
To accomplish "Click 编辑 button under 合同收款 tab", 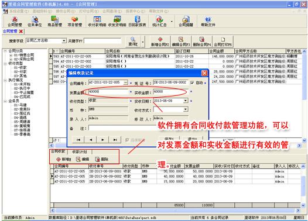I will tap(83, 159).
